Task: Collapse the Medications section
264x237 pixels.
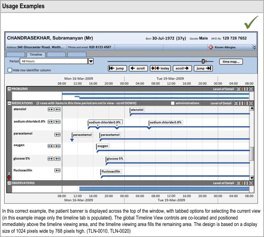Action: pos(9,103)
